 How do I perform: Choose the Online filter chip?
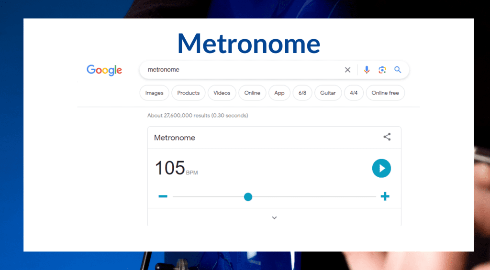coord(252,93)
